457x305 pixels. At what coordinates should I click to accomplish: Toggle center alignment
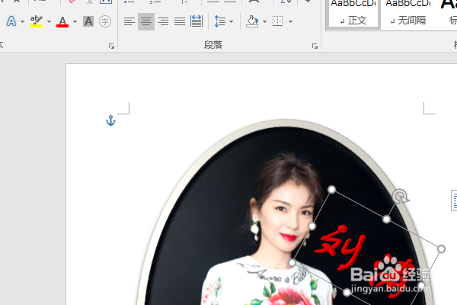146,21
